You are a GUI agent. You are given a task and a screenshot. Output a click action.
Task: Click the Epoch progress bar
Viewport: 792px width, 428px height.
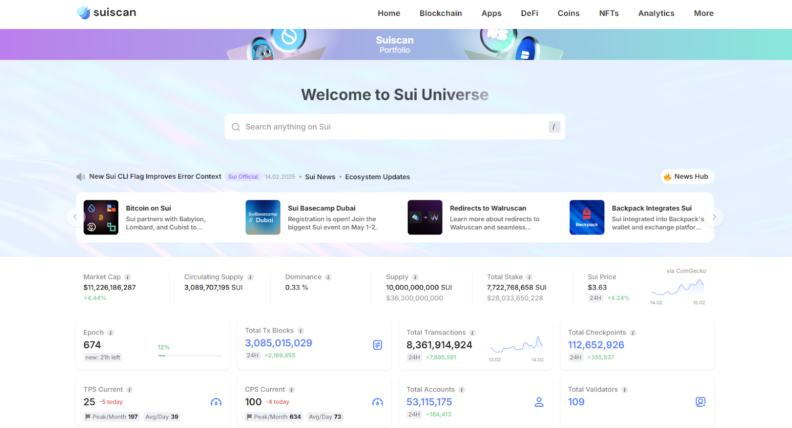(190, 356)
